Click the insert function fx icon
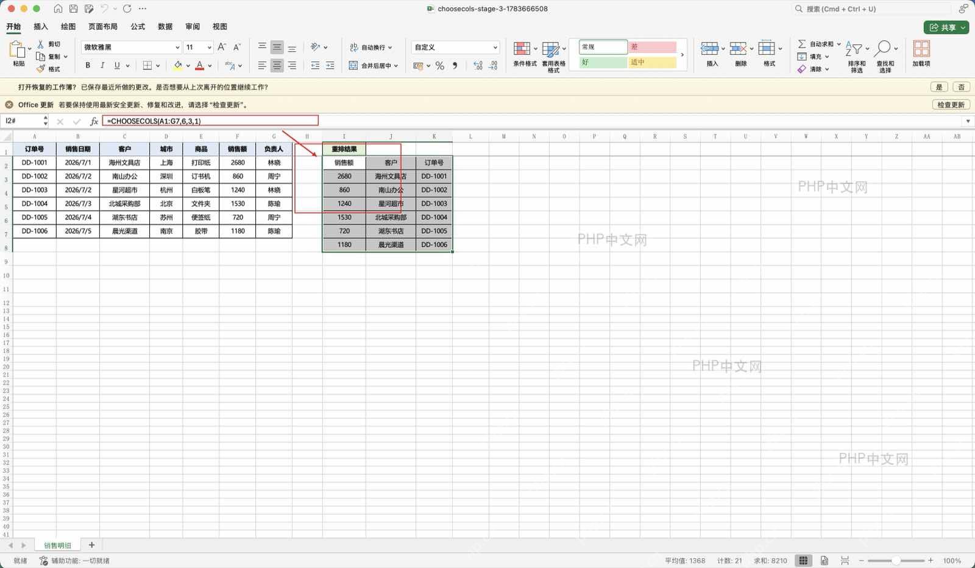 94,121
